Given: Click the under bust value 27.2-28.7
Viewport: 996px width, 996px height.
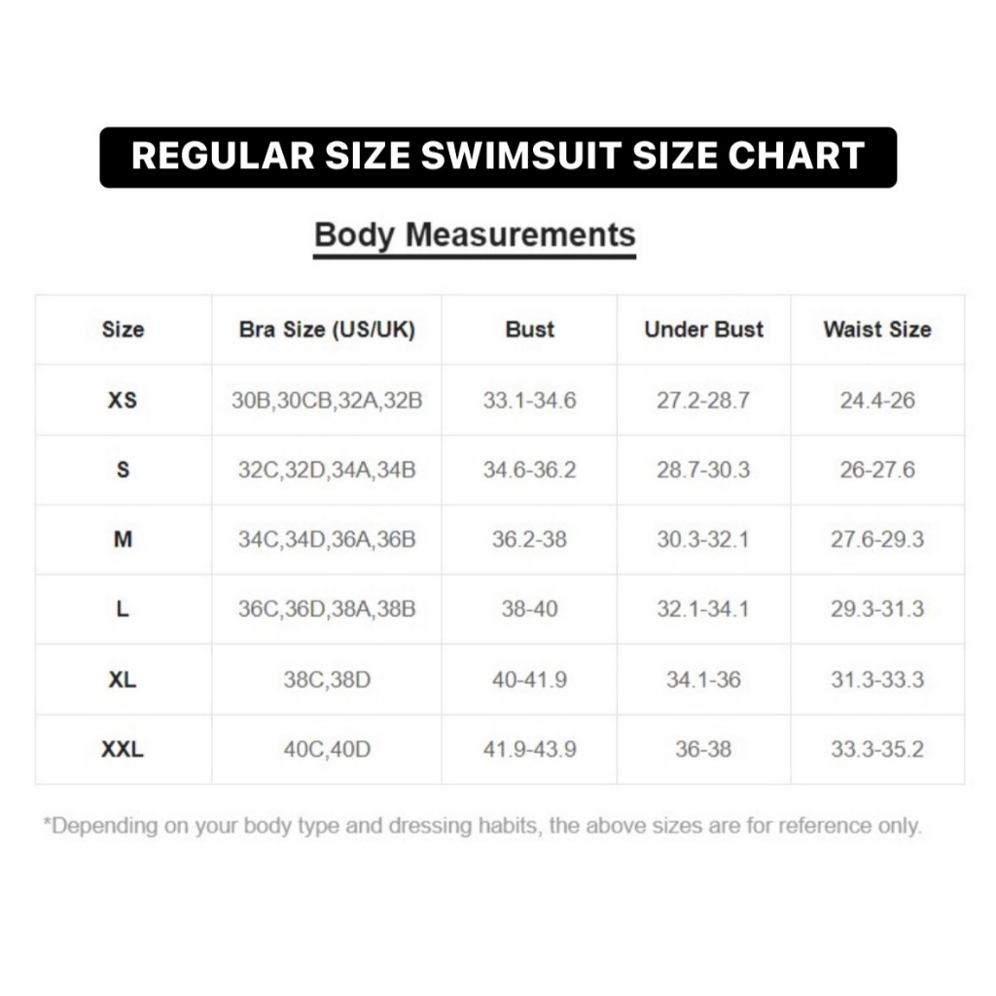Looking at the screenshot, I should click(703, 400).
